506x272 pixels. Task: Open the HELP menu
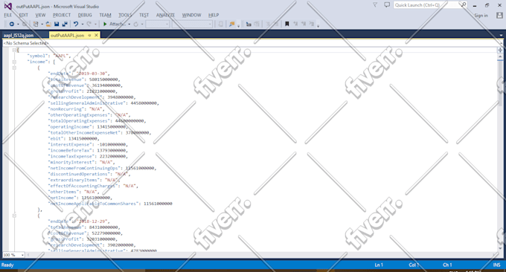tap(214, 15)
